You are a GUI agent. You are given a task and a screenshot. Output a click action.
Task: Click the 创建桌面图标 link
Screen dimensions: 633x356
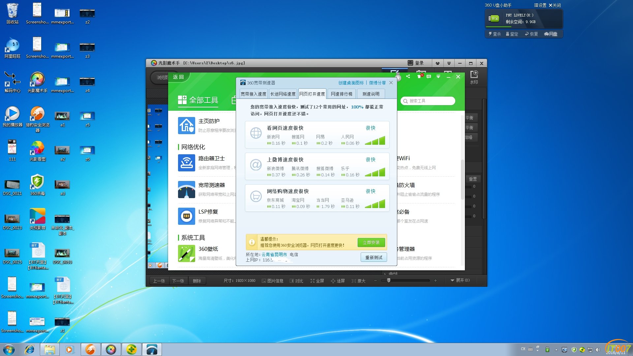[351, 83]
